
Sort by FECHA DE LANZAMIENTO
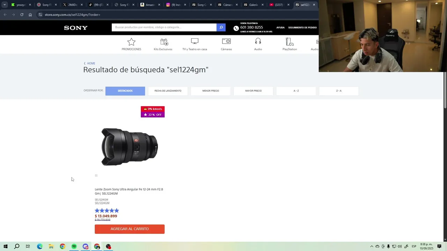(168, 91)
